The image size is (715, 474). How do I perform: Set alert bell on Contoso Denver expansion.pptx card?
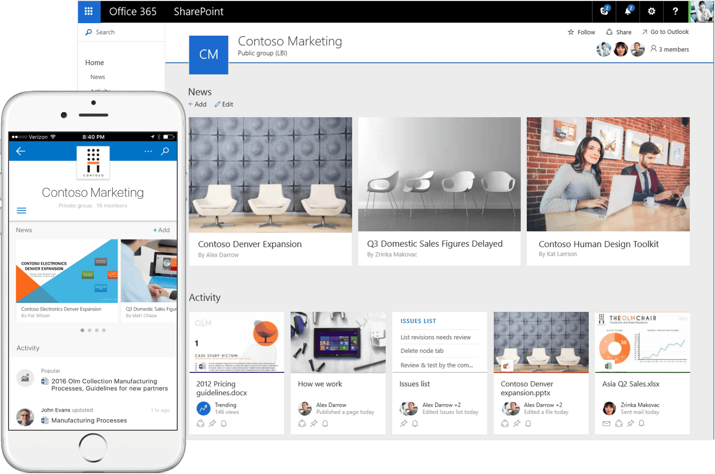(528, 424)
